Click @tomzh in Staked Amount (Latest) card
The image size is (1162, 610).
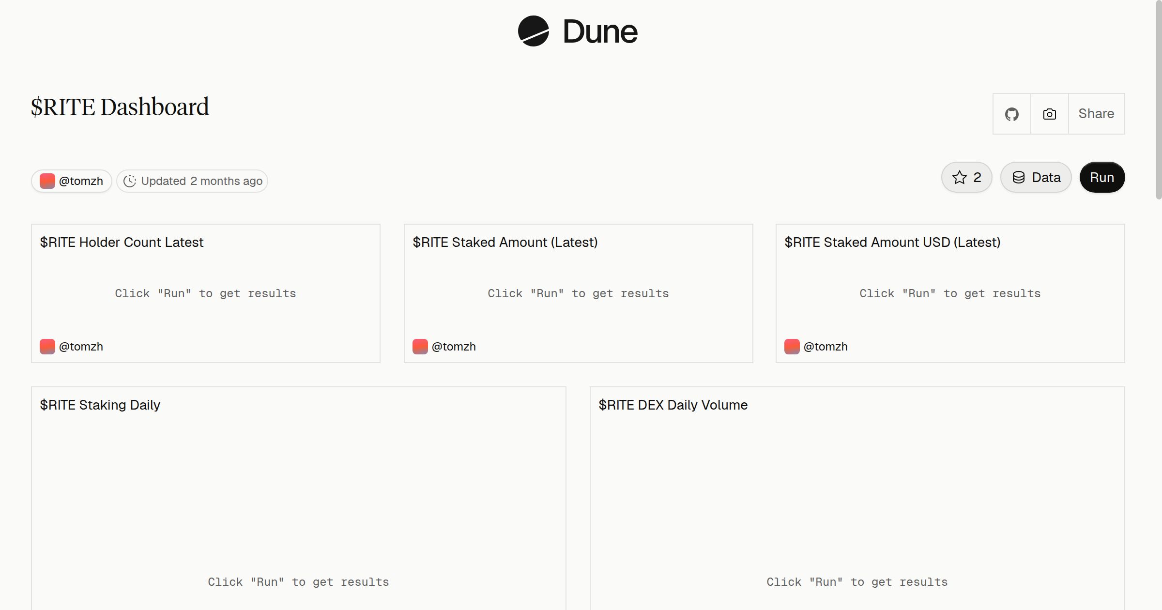[454, 347]
